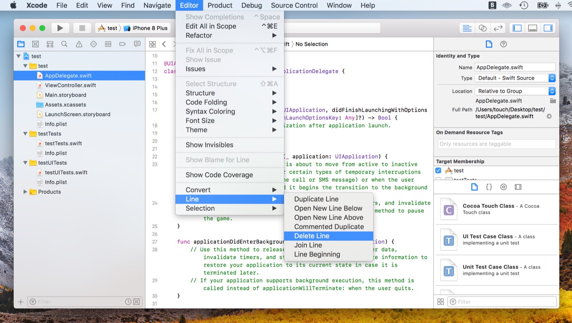Toggle the Debug area visibility
This screenshot has height=323, width=572.
pos(532,28)
